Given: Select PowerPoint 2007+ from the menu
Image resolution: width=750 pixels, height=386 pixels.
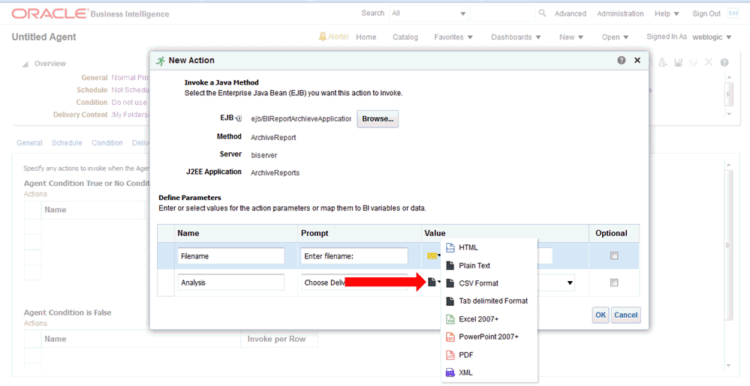Looking at the screenshot, I should 482,337.
